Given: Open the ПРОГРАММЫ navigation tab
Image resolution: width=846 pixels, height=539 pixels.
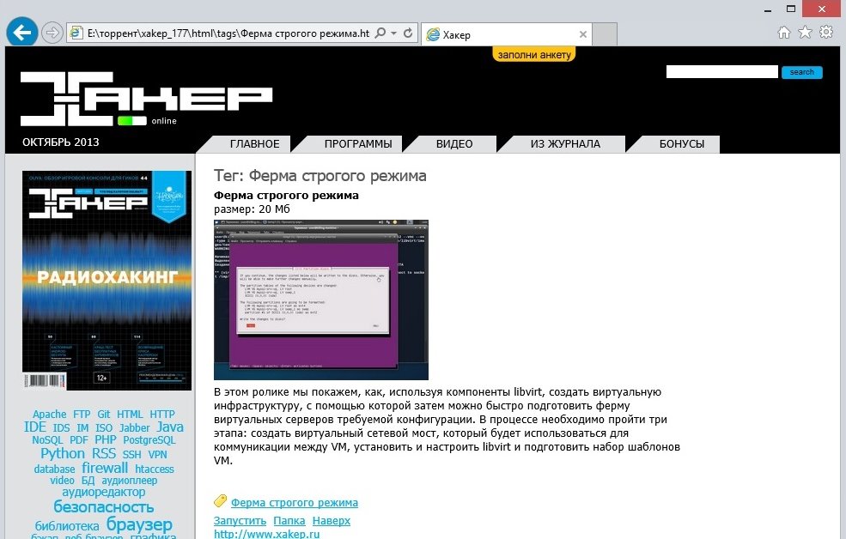Looking at the screenshot, I should point(358,144).
